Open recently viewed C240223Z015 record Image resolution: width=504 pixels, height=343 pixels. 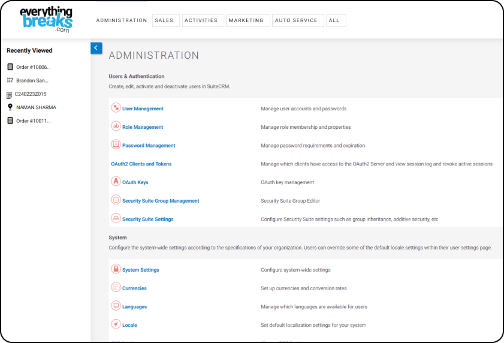click(x=31, y=94)
